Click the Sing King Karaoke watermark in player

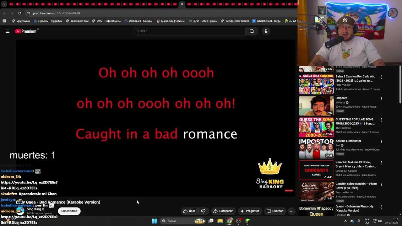click(270, 174)
